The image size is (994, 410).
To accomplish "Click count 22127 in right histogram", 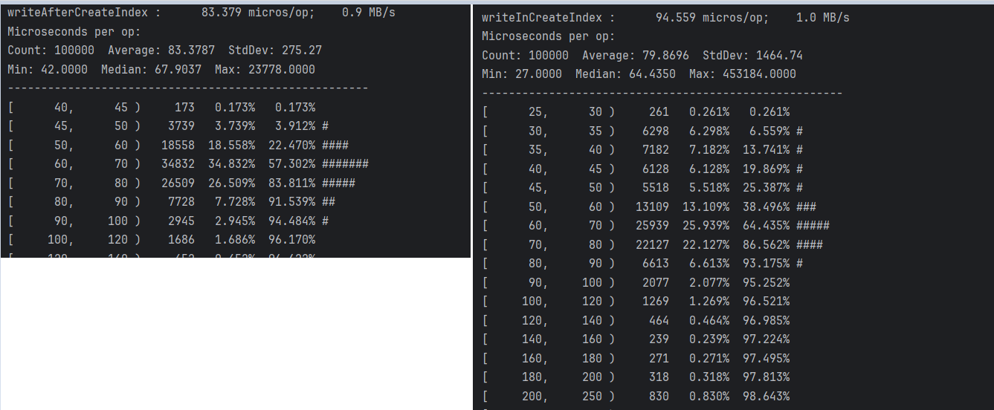I will [652, 245].
